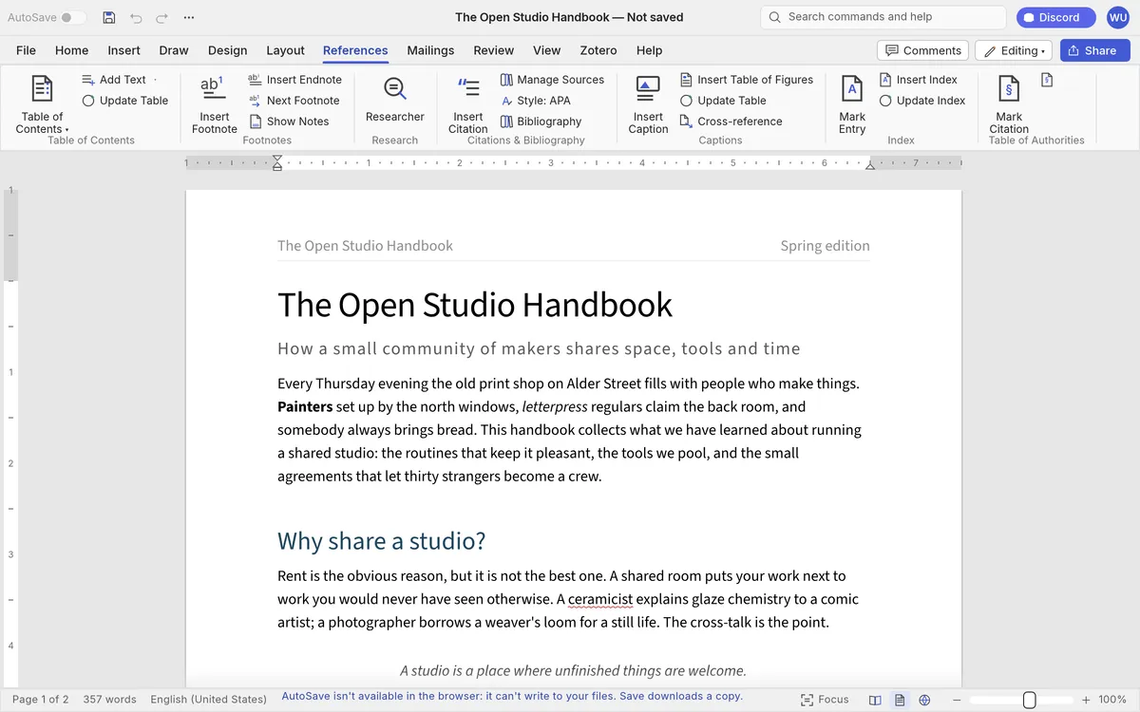Viewport: 1140px width, 712px height.
Task: Click Update Table in Captions group
Action: click(723, 101)
